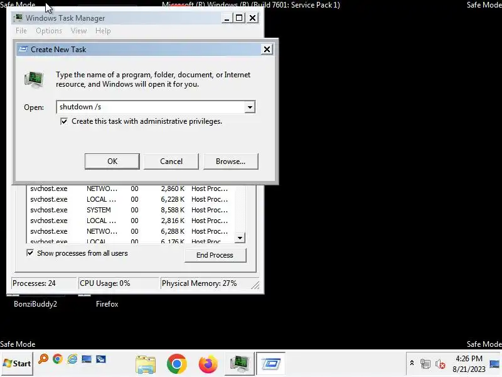The image size is (502, 377).
Task: Click the Create New Task taskbar button
Action: coord(270,364)
